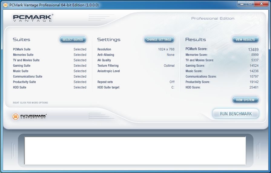271x173 pixels.
Task: Start the Run Benchmark button
Action: point(236,114)
